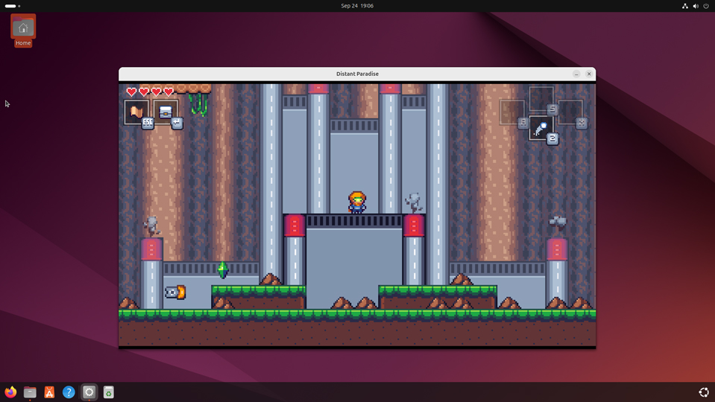Open Home folder desktop icon
This screenshot has height=402, width=715.
tap(23, 31)
